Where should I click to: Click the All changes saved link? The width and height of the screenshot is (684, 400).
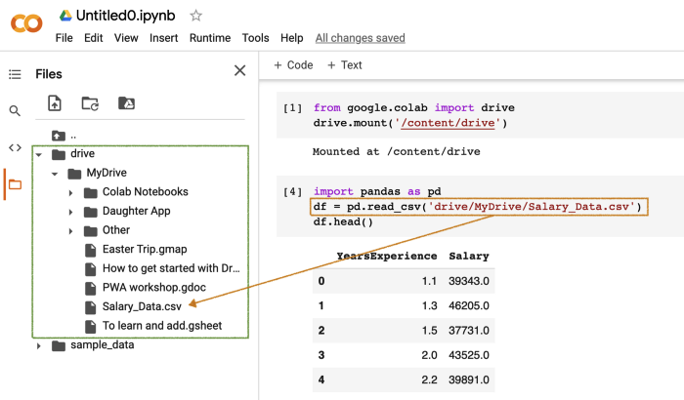pos(361,38)
